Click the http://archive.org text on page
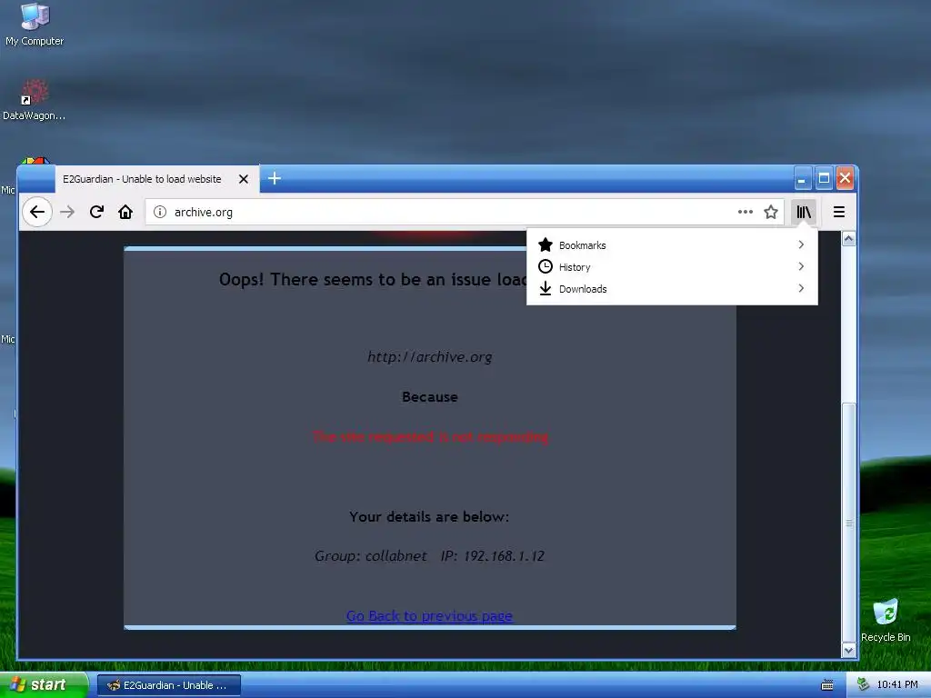This screenshot has height=698, width=931. 429,356
